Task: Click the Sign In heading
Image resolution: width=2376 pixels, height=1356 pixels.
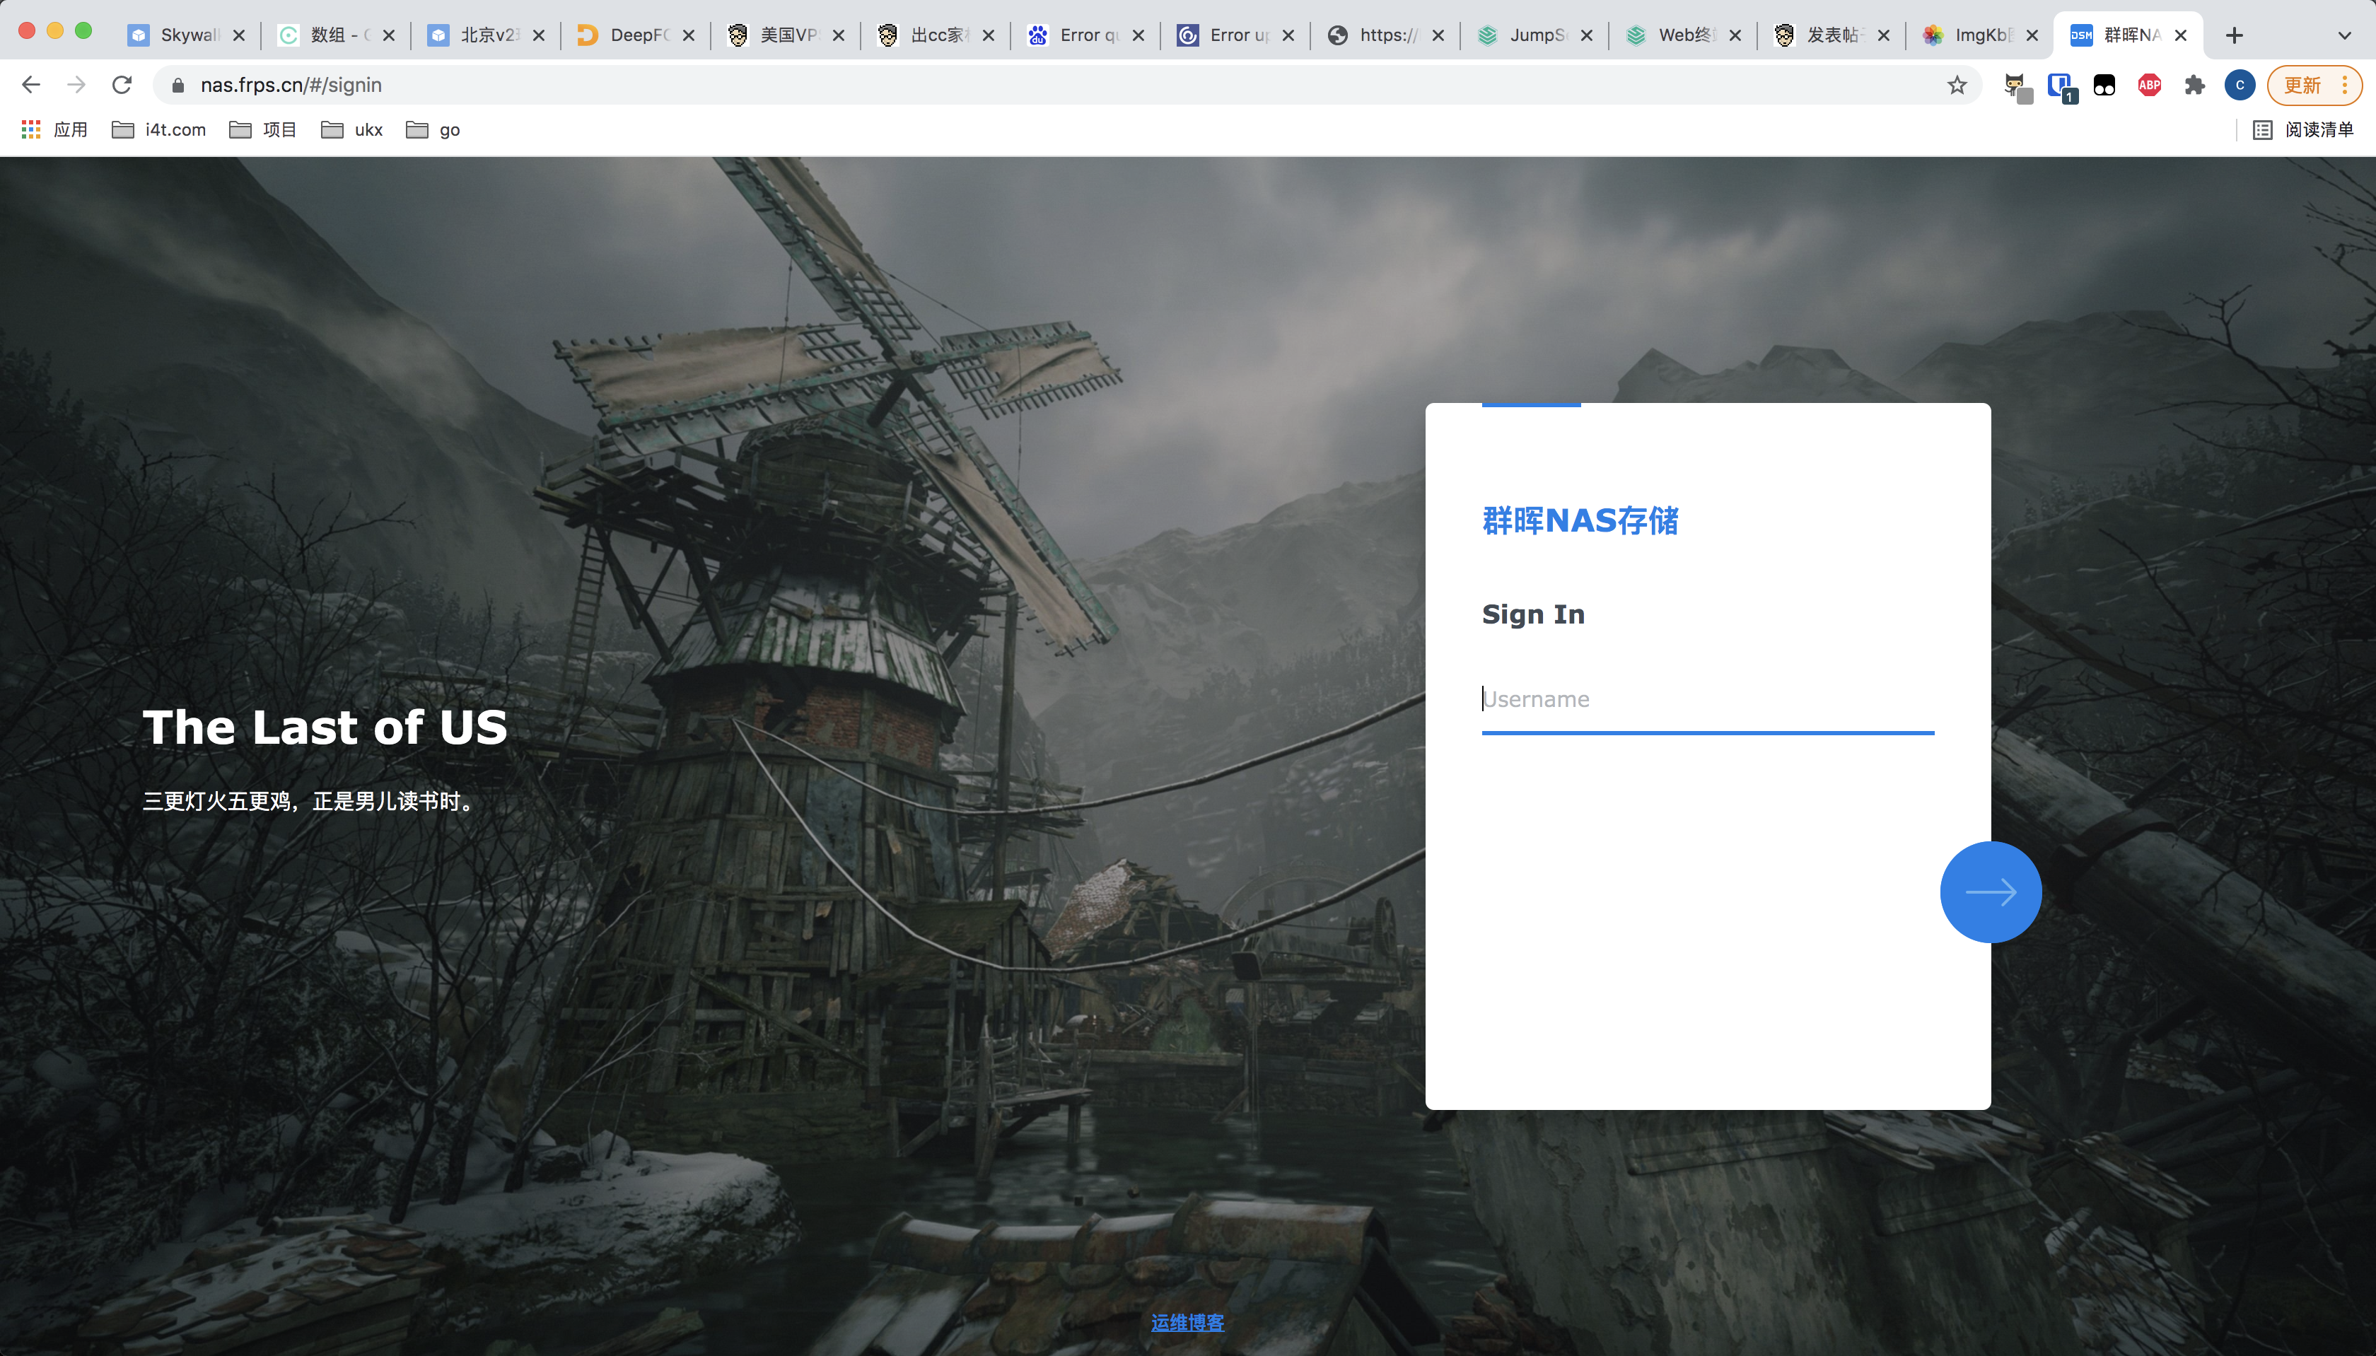Action: pyautogui.click(x=1533, y=614)
